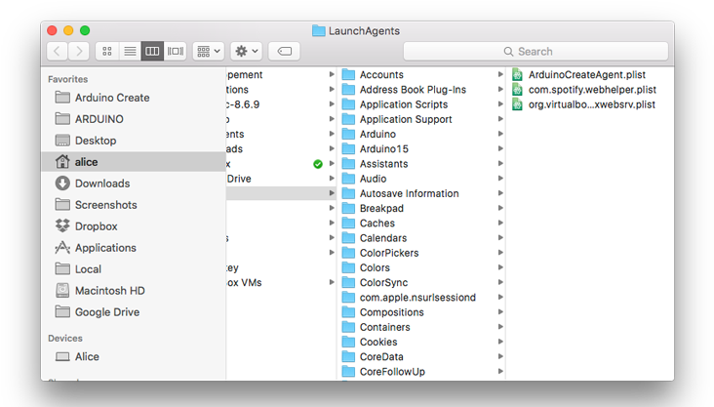Viewport: 714px width, 407px height.
Task: Select the Caches folder
Action: point(421,223)
